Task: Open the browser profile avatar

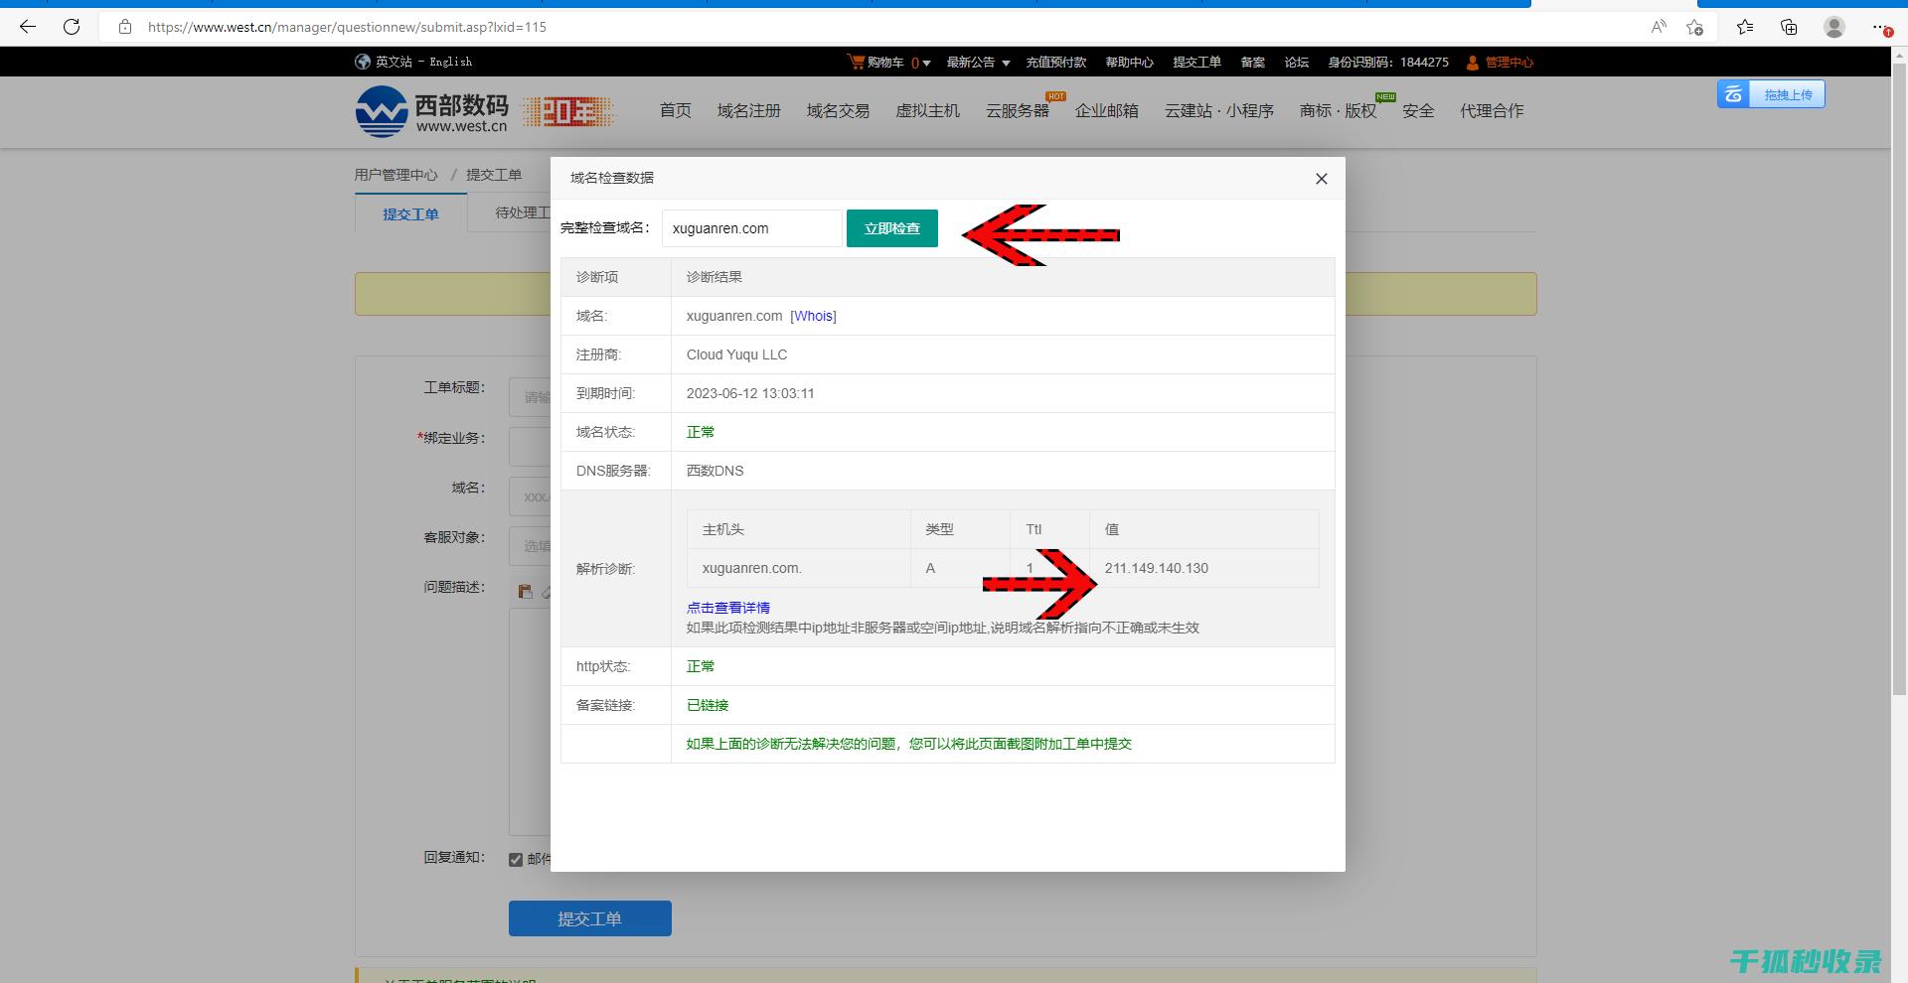Action: 1834,27
